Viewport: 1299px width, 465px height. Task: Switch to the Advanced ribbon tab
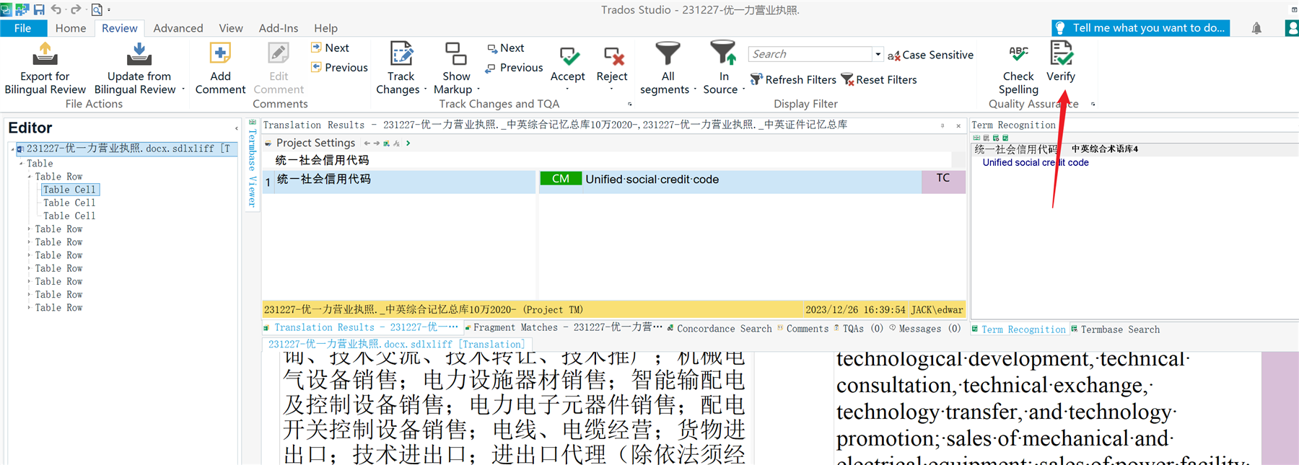(178, 28)
